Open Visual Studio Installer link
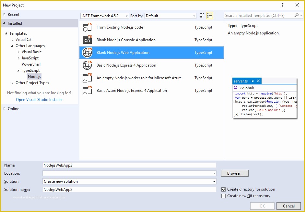The height and width of the screenshot is (212, 305). coord(39,99)
